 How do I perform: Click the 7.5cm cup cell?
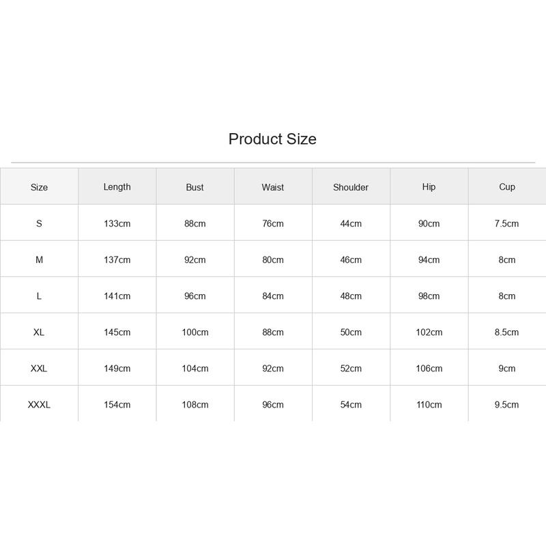[x=506, y=223]
